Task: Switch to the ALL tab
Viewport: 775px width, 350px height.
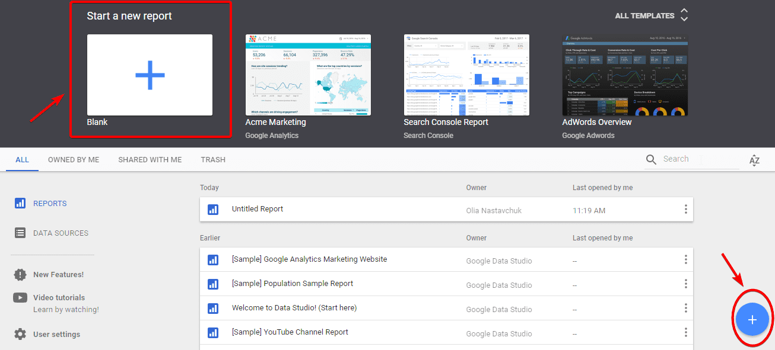Action: coord(22,160)
